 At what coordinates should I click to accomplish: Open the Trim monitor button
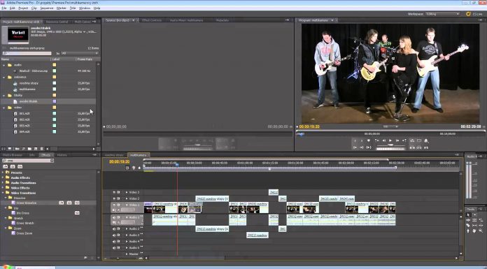pyautogui.click(x=426, y=147)
